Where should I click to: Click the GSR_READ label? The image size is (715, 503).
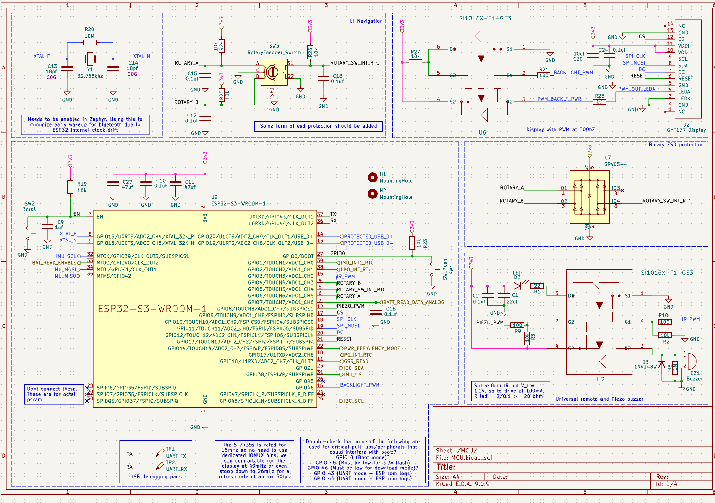point(354,361)
